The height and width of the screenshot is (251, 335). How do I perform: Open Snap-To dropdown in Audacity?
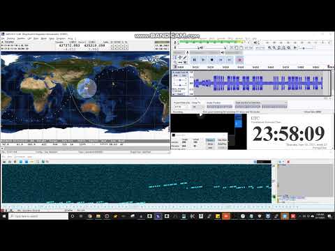(198, 107)
